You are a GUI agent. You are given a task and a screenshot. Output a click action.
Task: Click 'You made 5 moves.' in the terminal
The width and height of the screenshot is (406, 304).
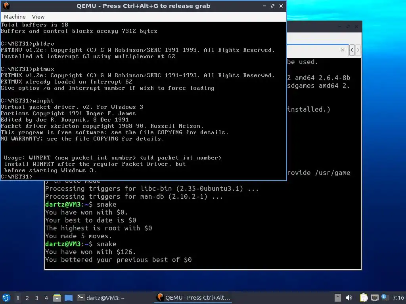coord(79,236)
